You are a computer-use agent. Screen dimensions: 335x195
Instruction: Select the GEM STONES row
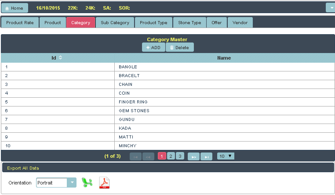pos(134,110)
